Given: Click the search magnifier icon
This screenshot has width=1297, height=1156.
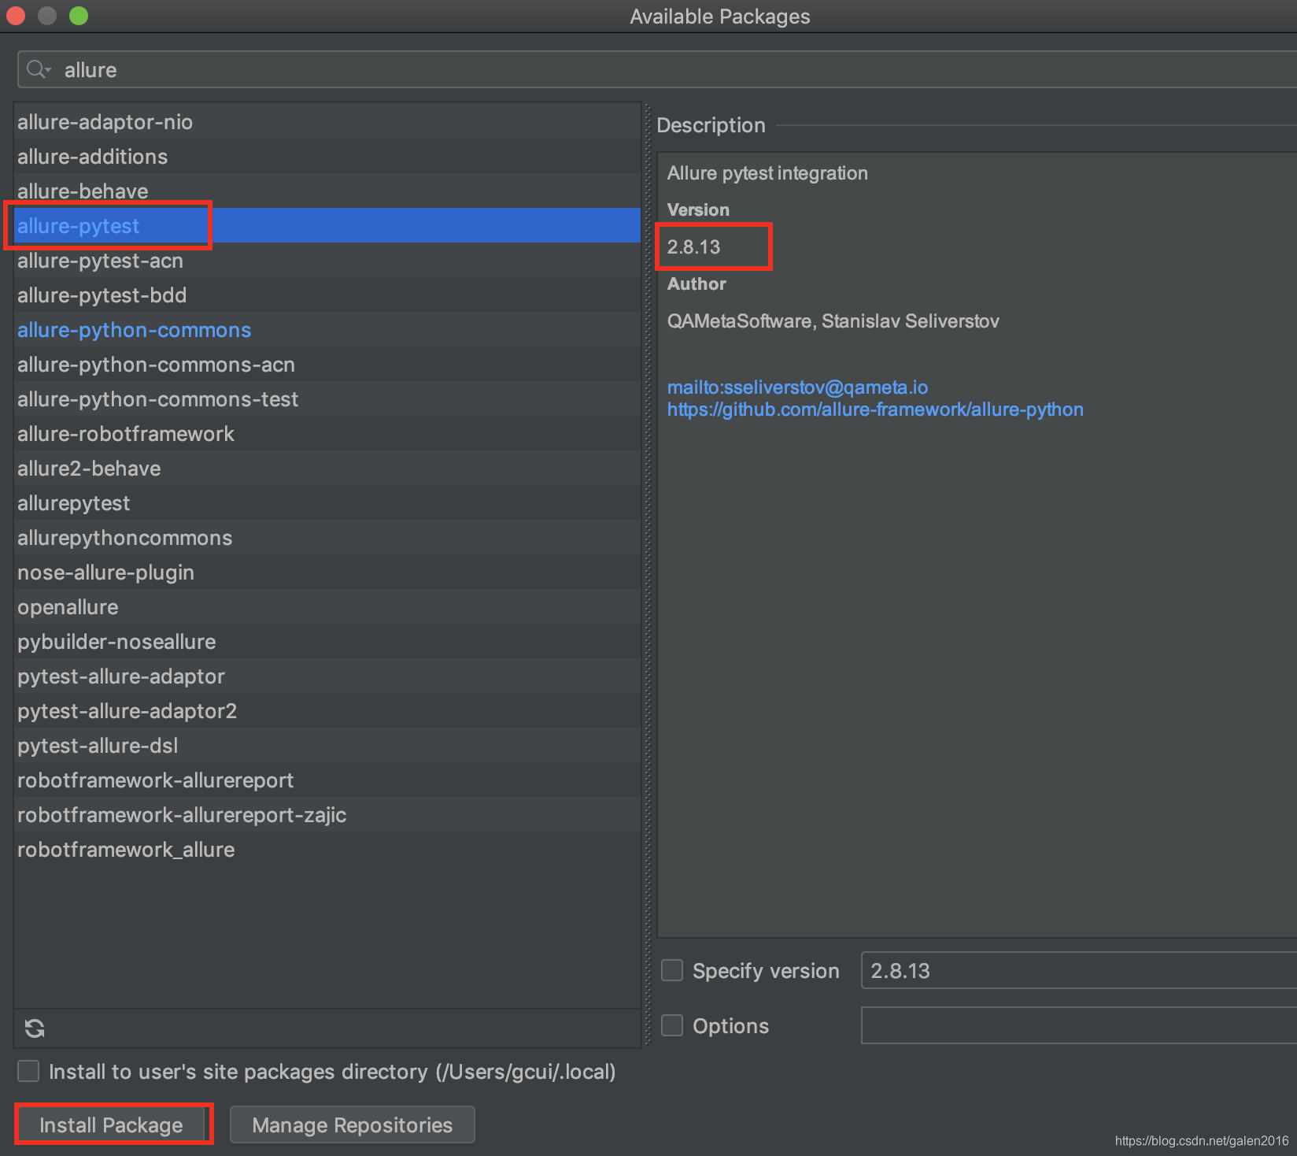Looking at the screenshot, I should click(x=38, y=70).
